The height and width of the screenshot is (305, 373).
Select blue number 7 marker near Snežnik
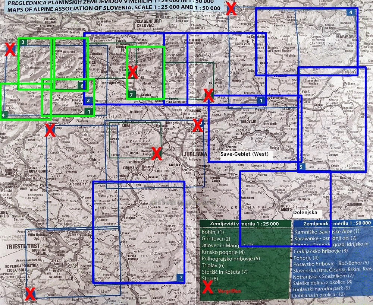pyautogui.click(x=180, y=278)
